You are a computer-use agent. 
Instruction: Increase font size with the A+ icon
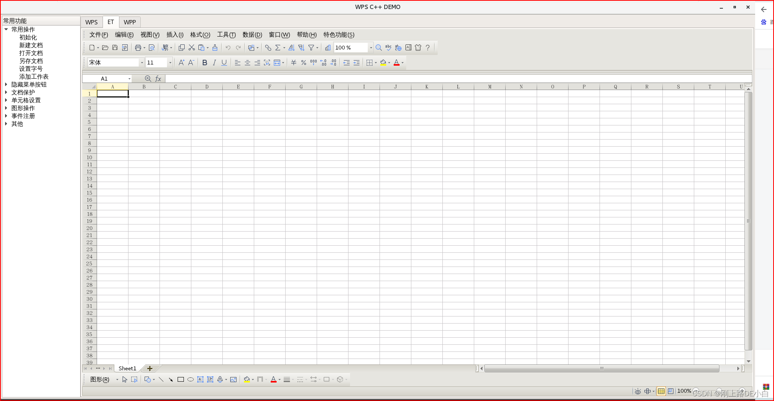click(x=181, y=63)
